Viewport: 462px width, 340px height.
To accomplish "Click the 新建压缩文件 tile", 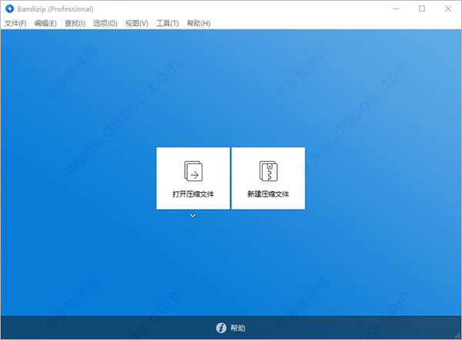I will tap(268, 178).
